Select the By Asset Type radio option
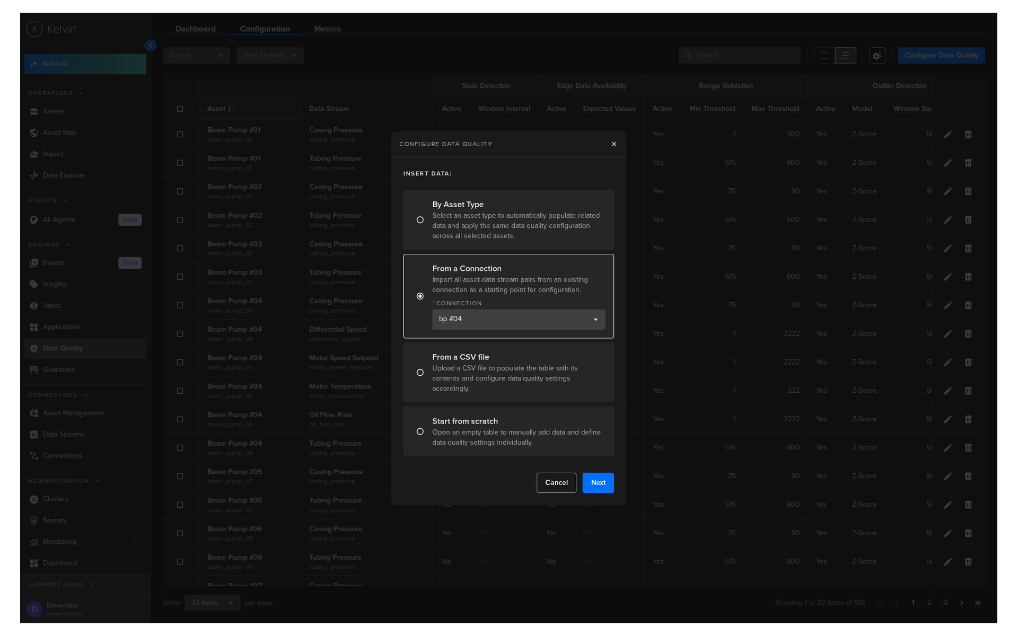 pos(420,220)
